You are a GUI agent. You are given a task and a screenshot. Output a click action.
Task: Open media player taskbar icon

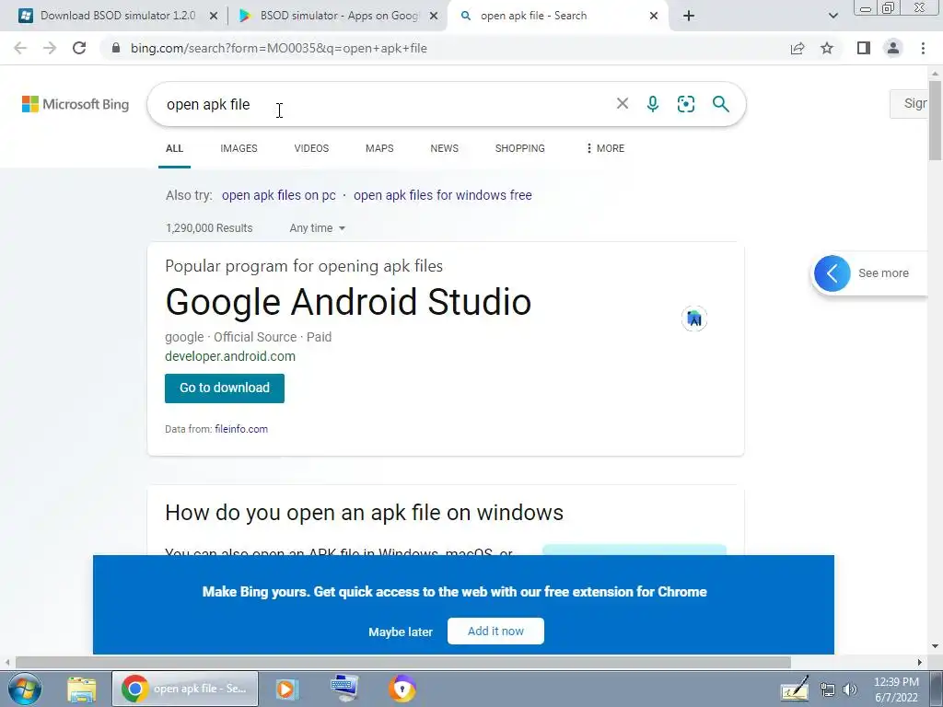tap(287, 689)
